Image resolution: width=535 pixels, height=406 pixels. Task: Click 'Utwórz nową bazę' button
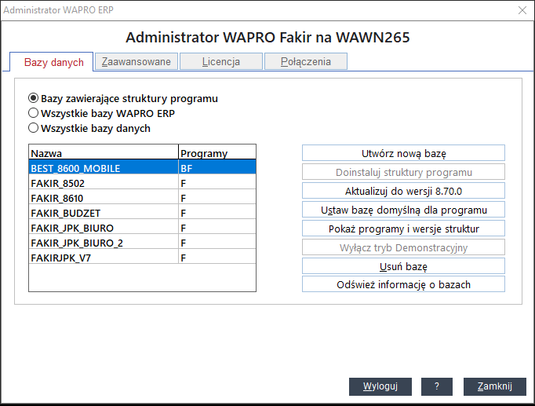tap(403, 153)
